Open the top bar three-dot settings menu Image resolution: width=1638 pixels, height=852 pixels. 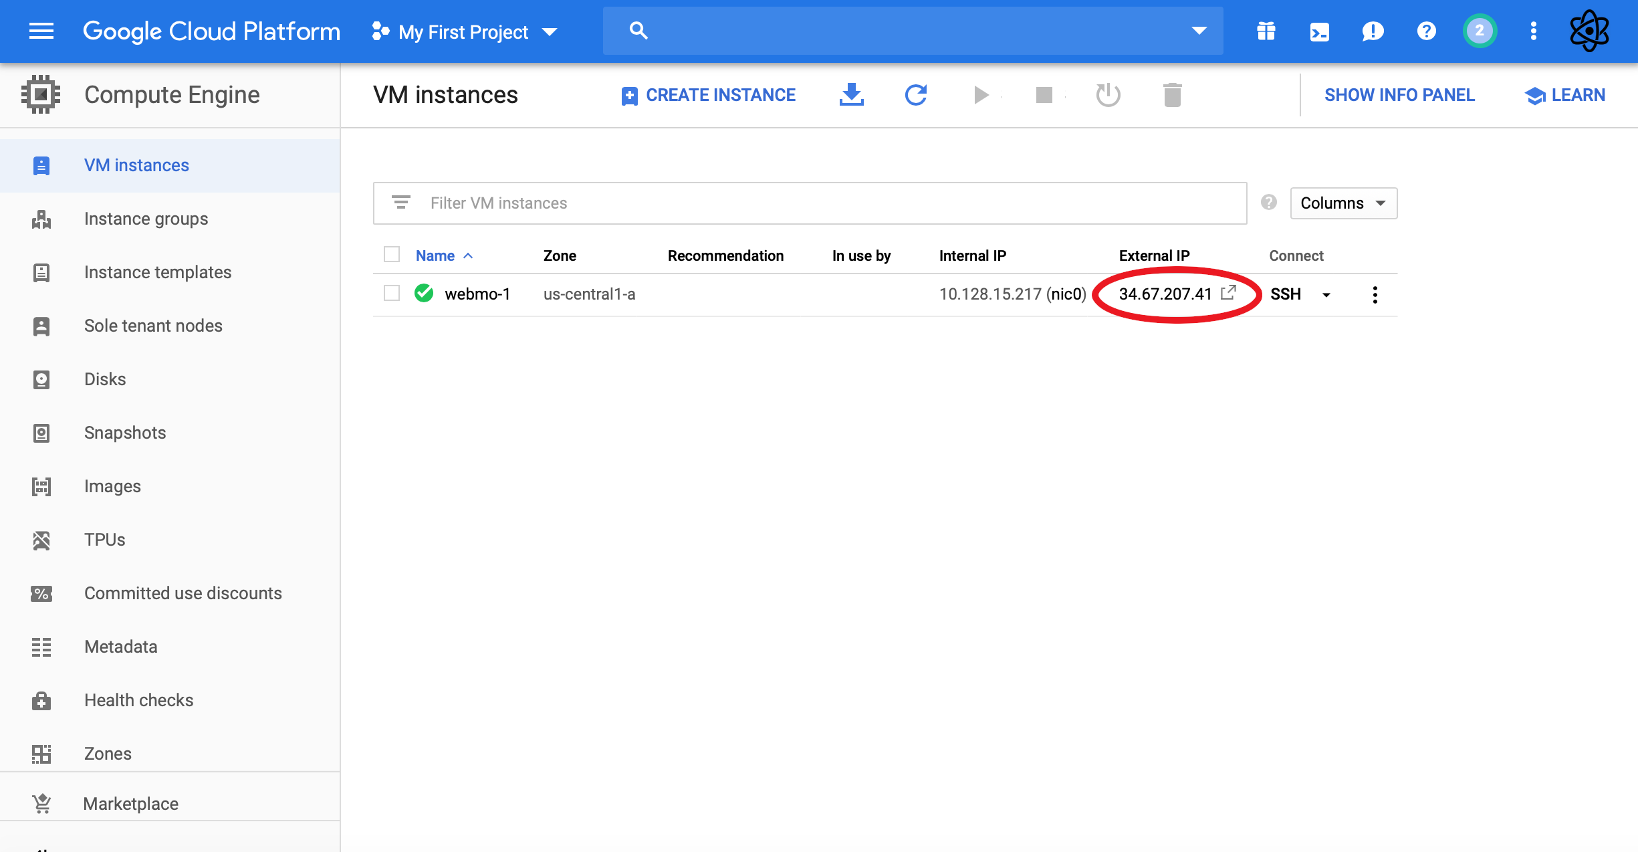coord(1533,31)
